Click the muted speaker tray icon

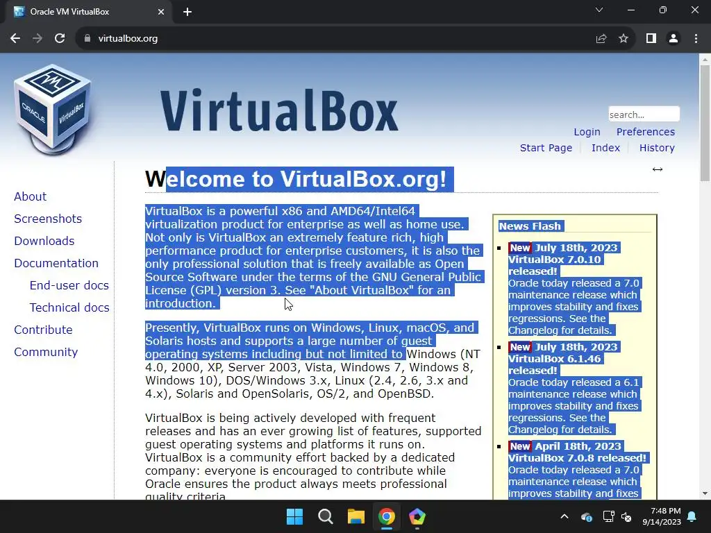(x=626, y=516)
